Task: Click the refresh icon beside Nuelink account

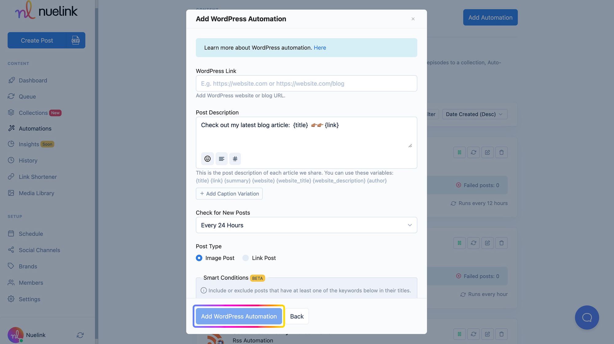Action: click(x=80, y=335)
